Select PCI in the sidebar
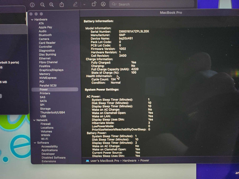The height and width of the screenshot is (179, 239). (42, 82)
